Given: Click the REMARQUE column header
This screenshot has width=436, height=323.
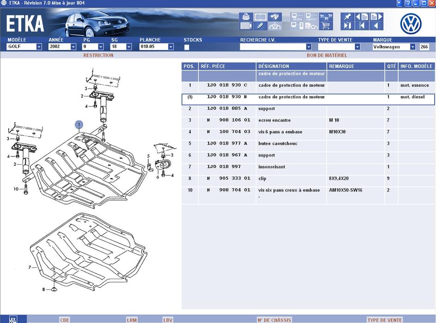Looking at the screenshot, I should tap(355, 66).
